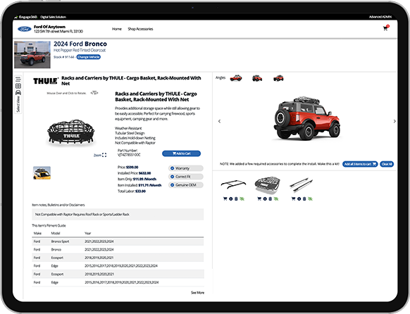This screenshot has width=410, height=314.
Task: Toggle green hide-eye icon under side rails thumbnail
Action: (x=310, y=199)
